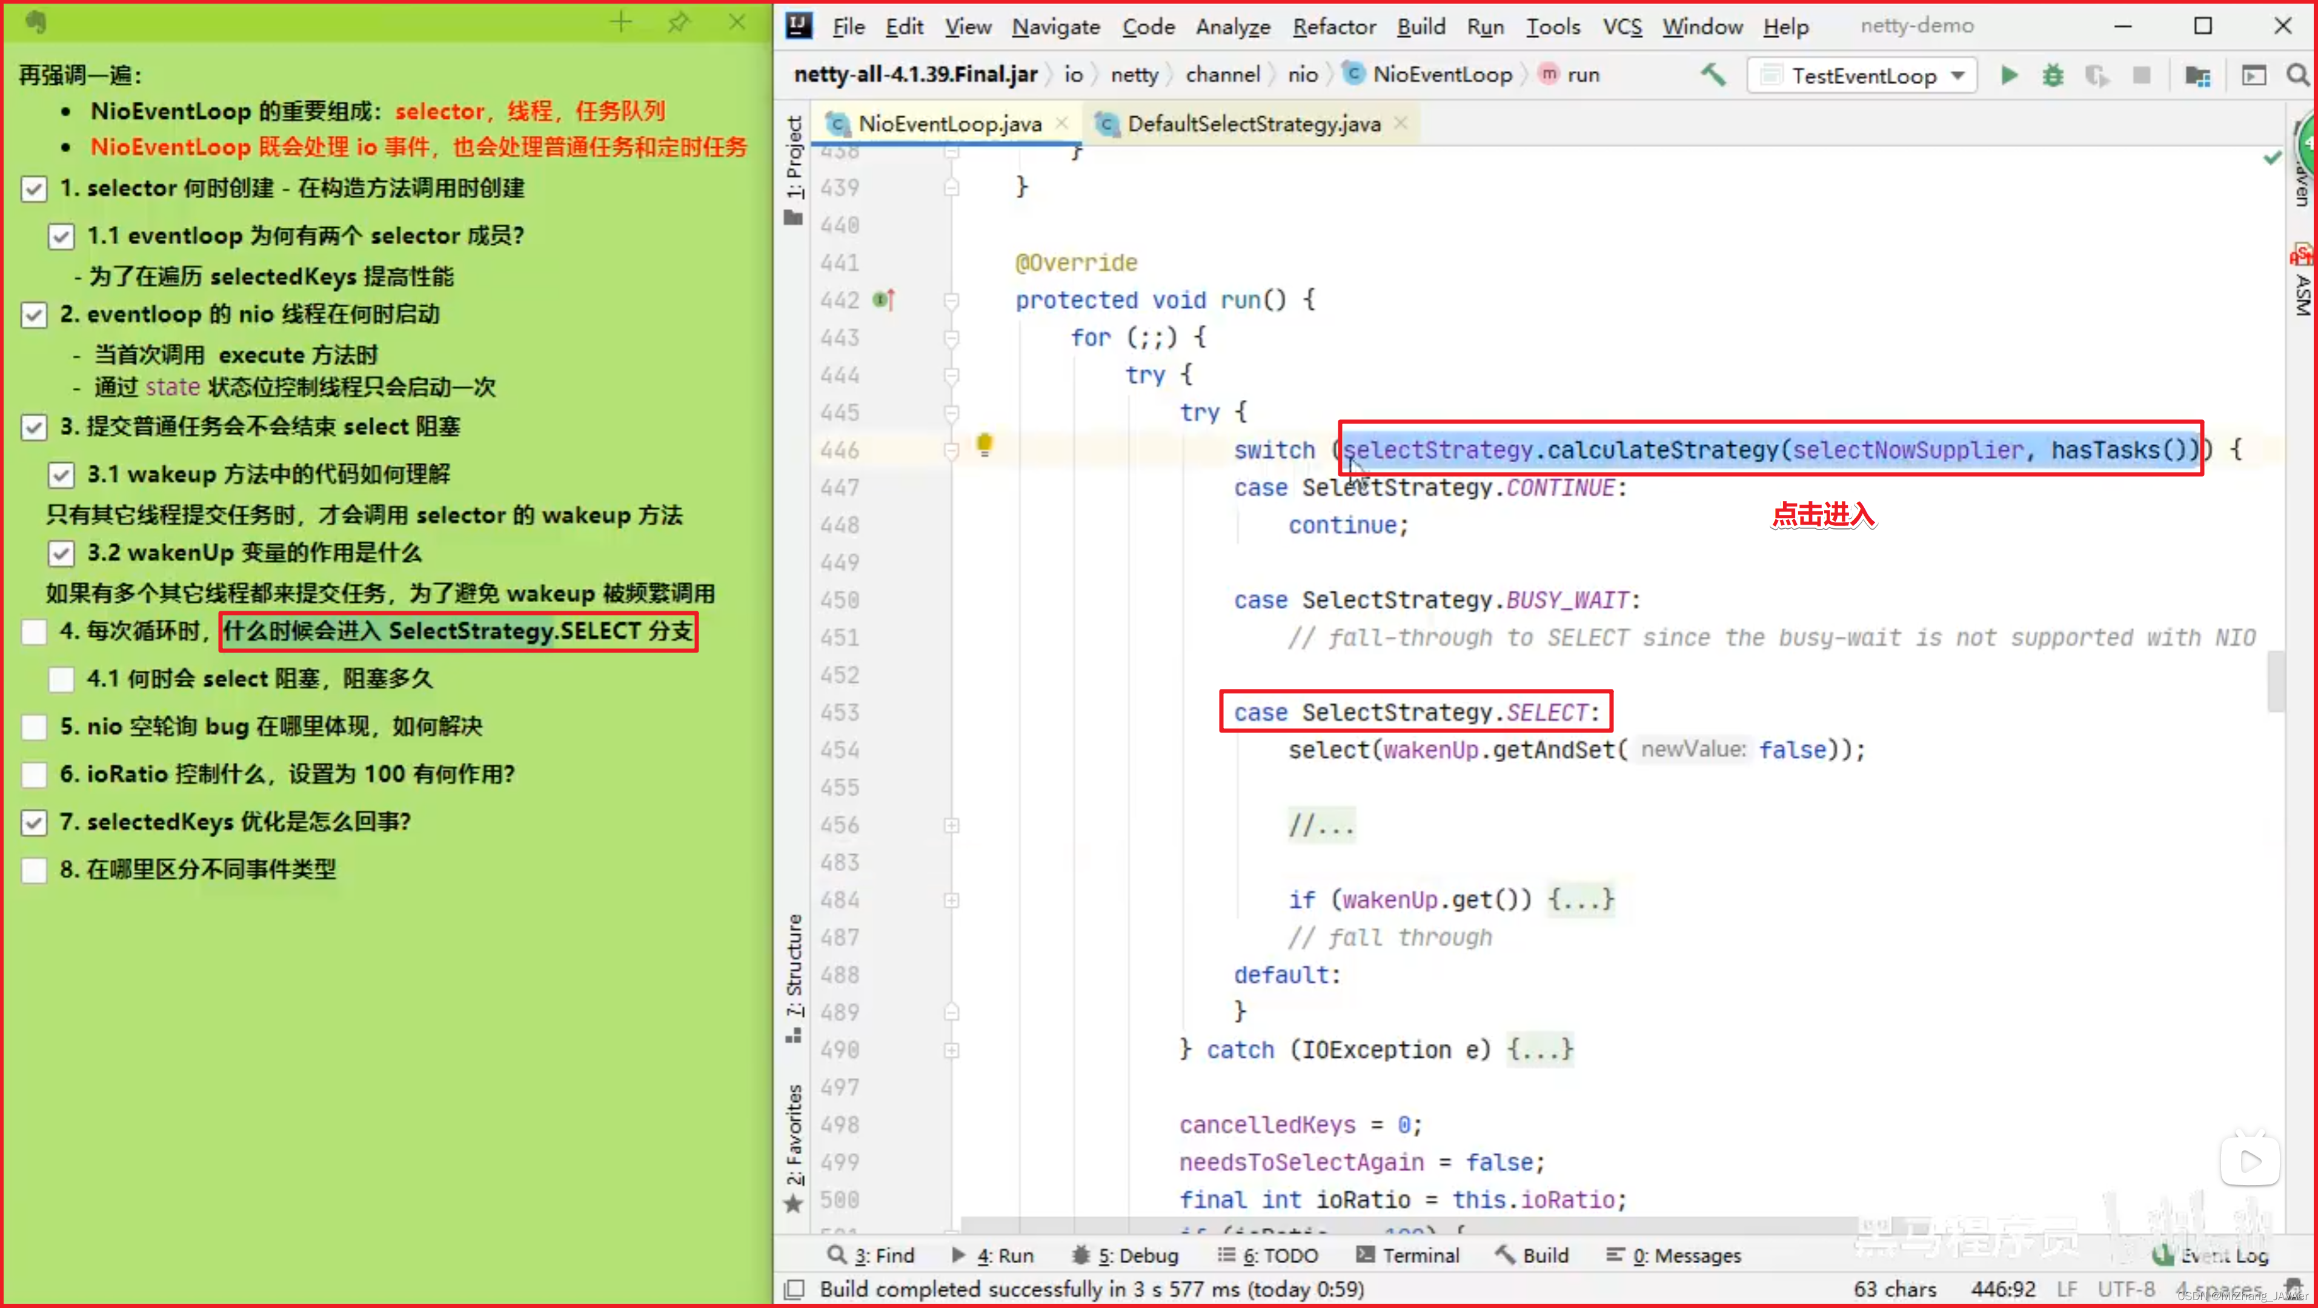
Task: Open the TODO tool window
Action: pyautogui.click(x=1268, y=1255)
